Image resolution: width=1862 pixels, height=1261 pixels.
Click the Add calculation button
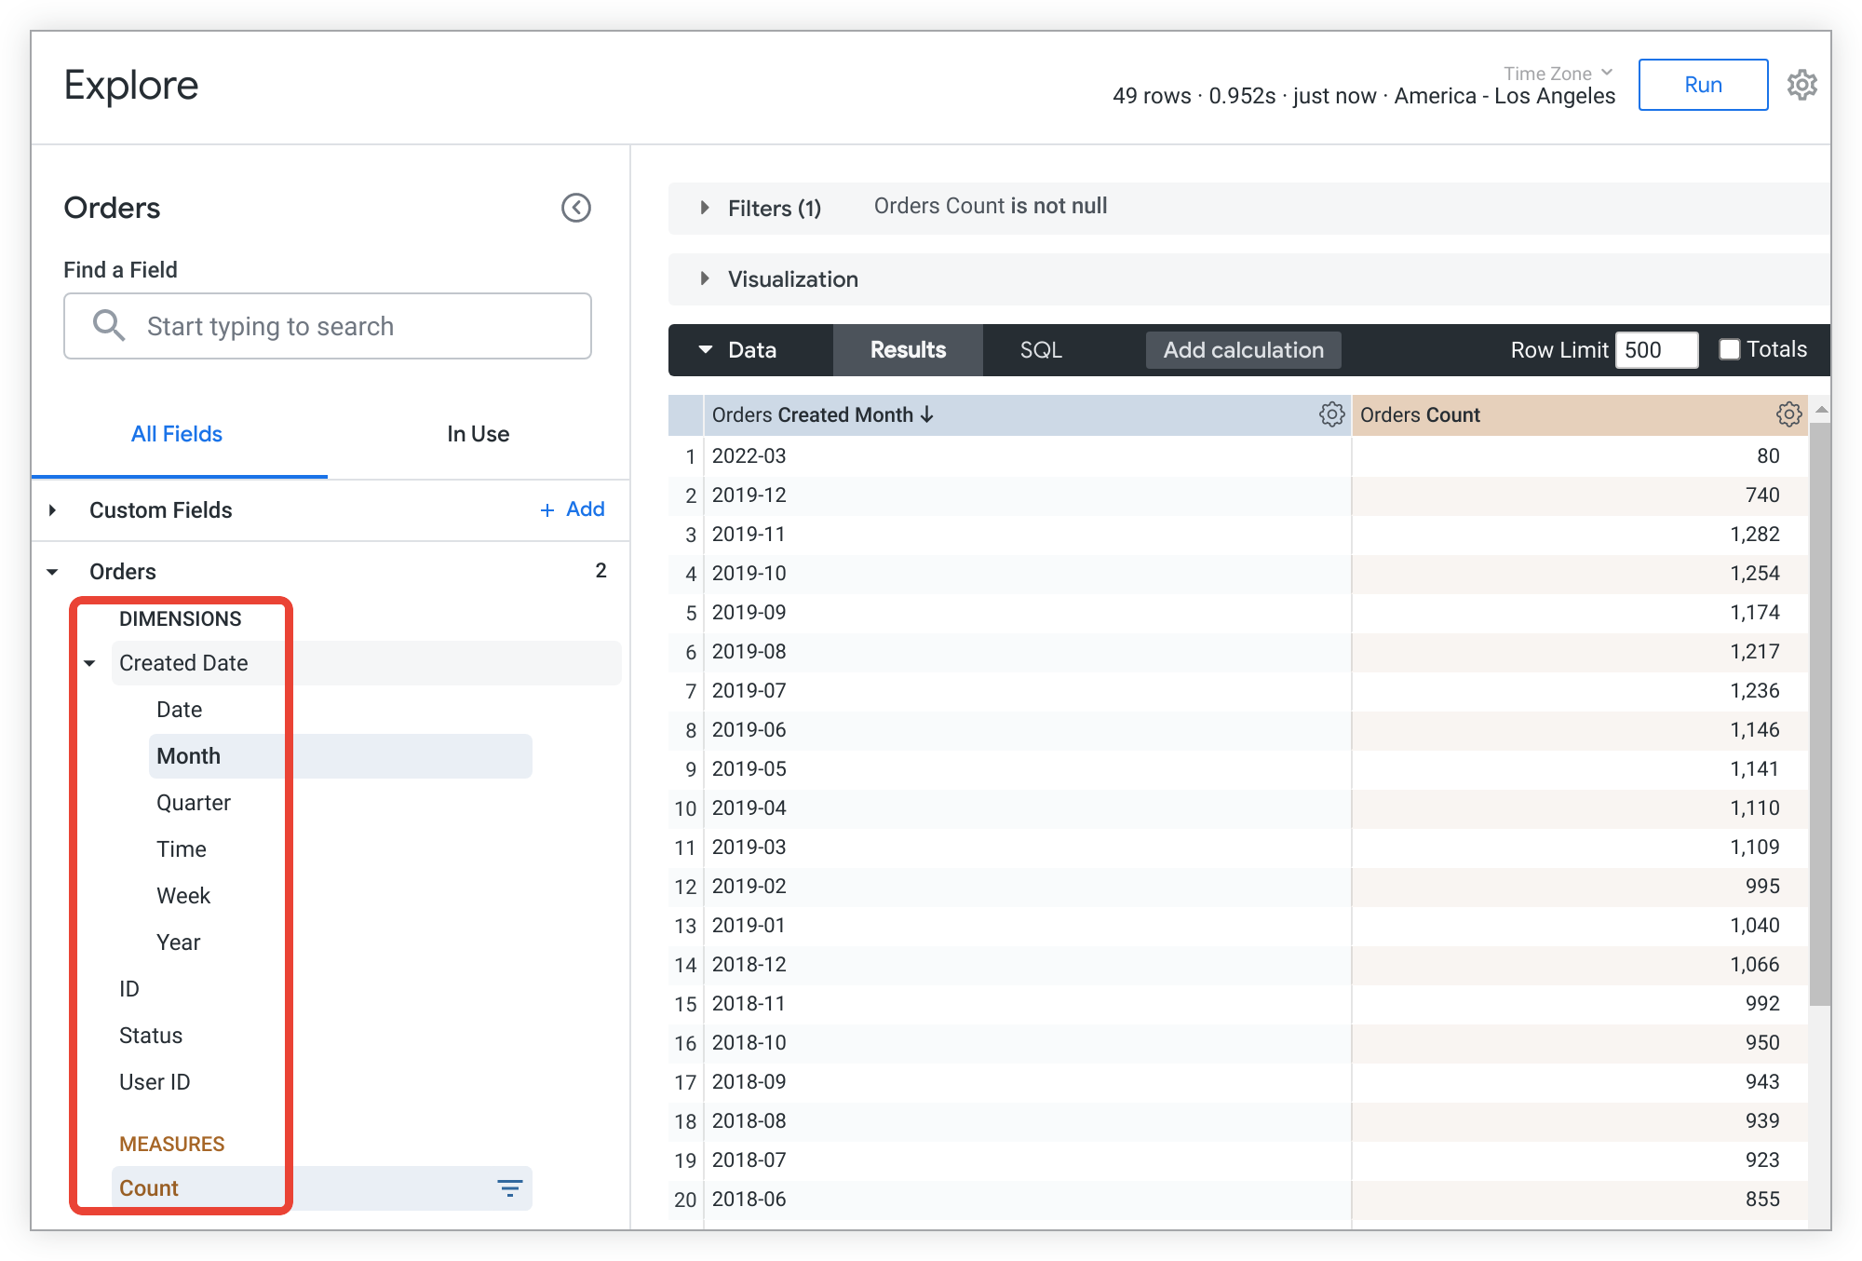click(x=1243, y=350)
